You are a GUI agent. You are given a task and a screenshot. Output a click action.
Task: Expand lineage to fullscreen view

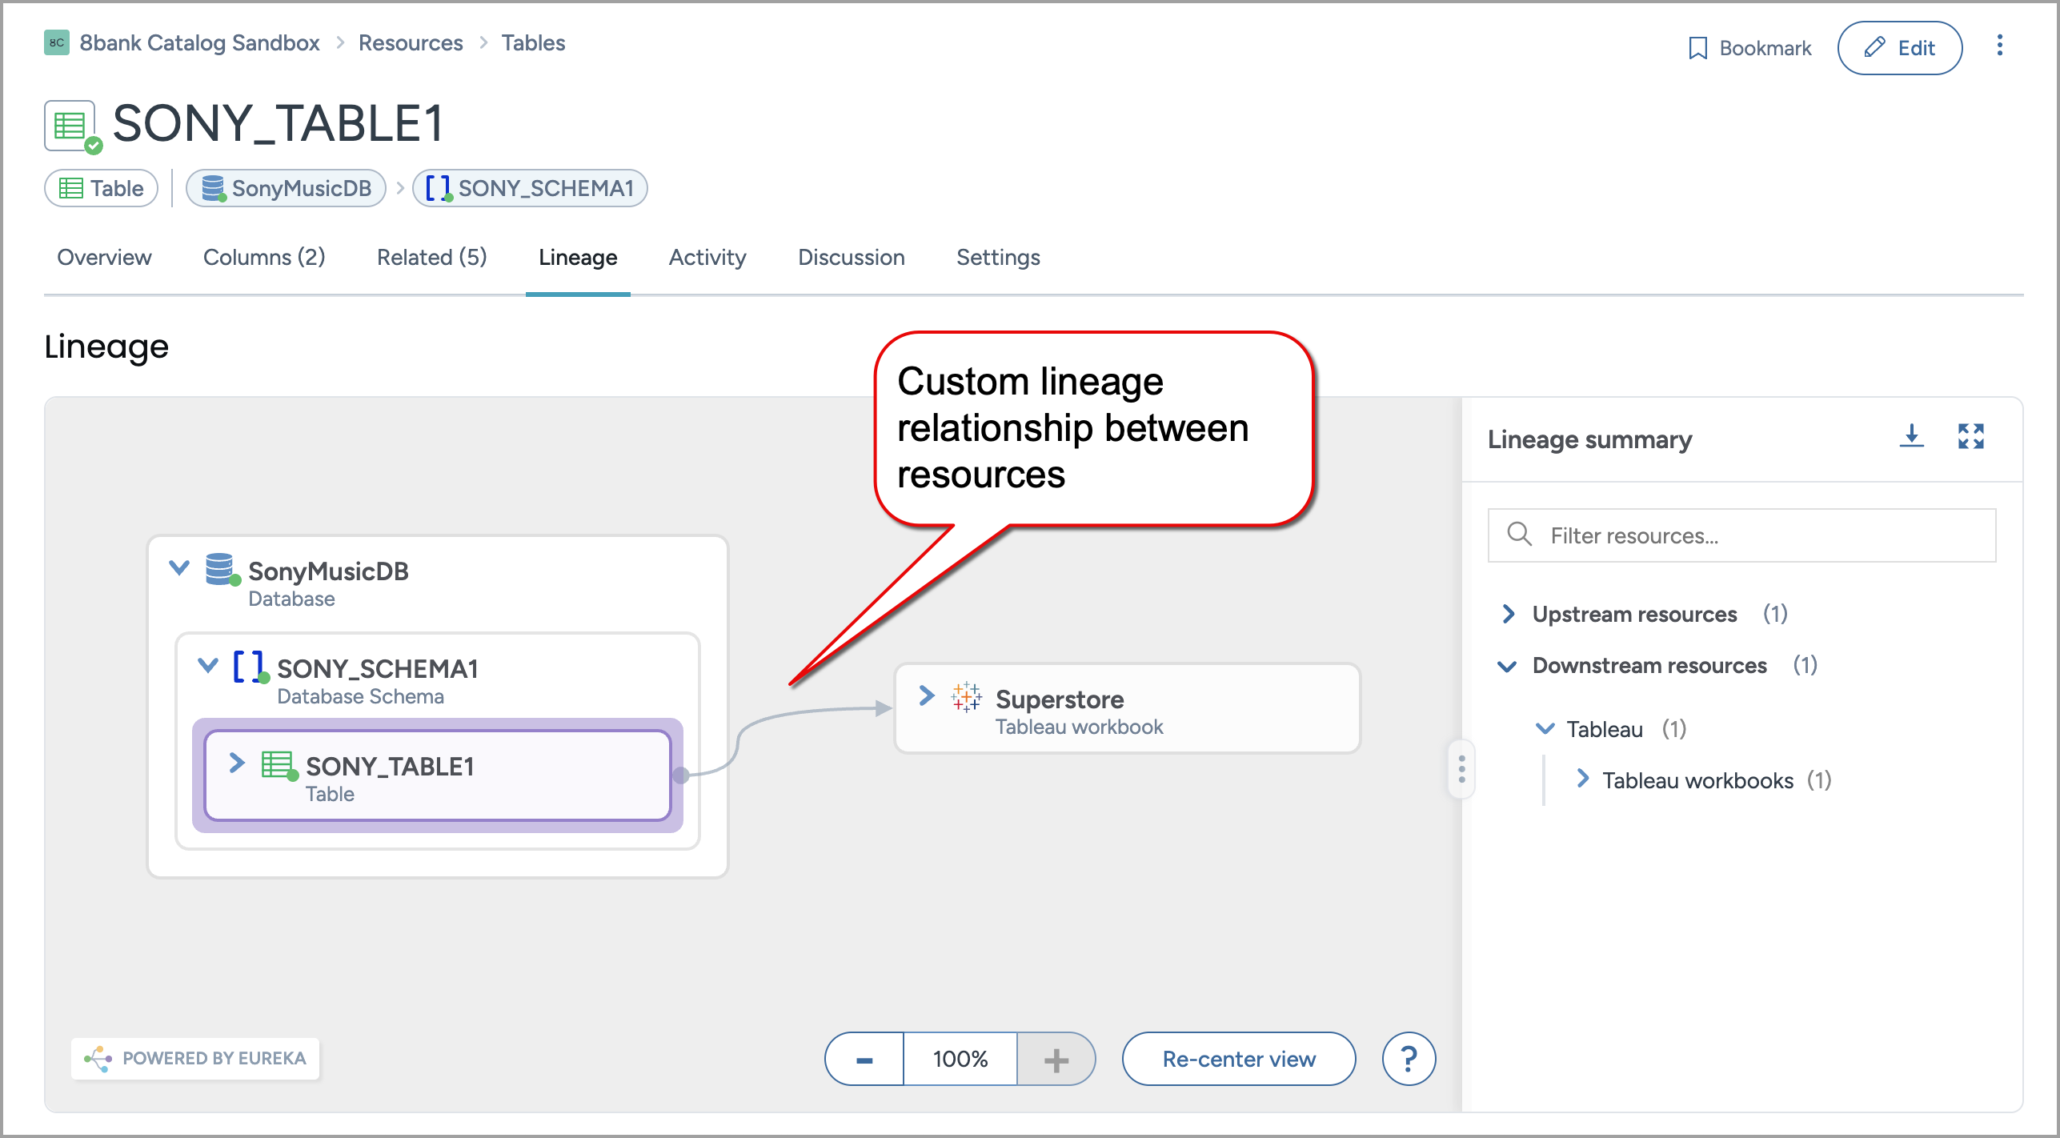[x=1970, y=437]
